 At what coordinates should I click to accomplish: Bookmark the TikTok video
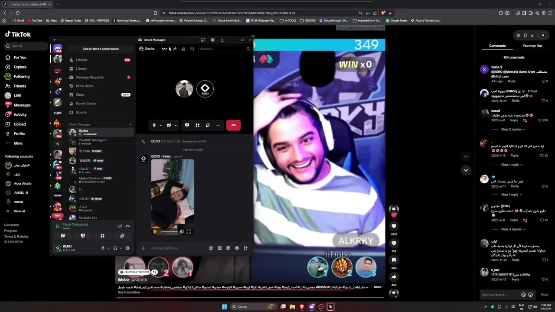point(394,260)
